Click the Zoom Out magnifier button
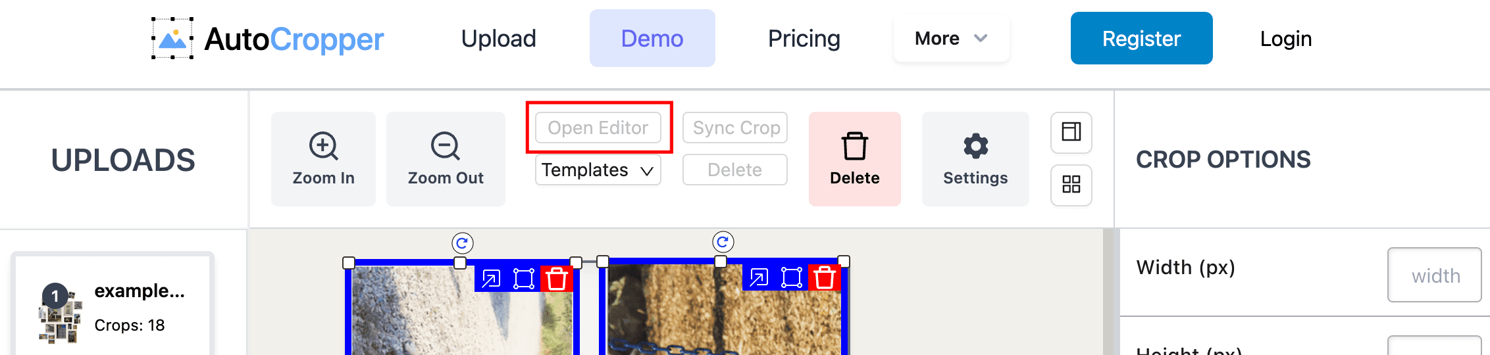 (x=446, y=159)
